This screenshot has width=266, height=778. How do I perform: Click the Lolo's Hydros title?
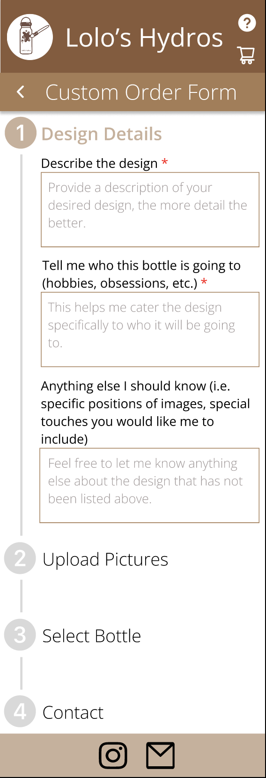coord(144,38)
